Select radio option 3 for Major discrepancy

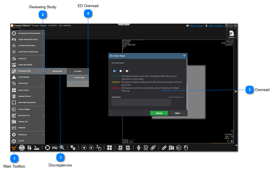127,71
